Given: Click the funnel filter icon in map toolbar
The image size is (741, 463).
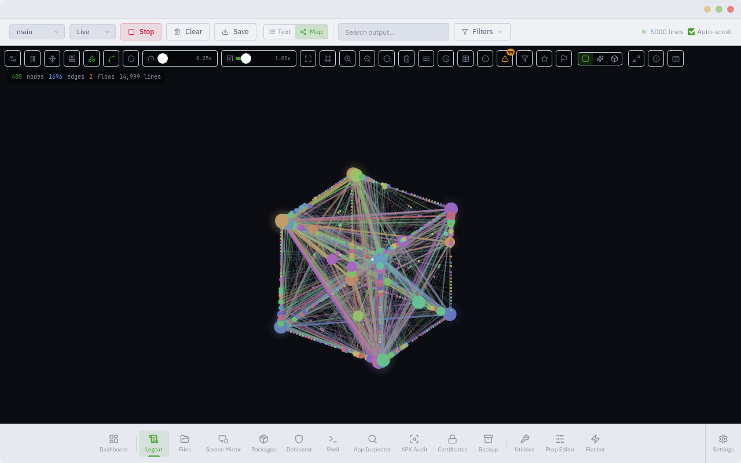Looking at the screenshot, I should coord(524,58).
